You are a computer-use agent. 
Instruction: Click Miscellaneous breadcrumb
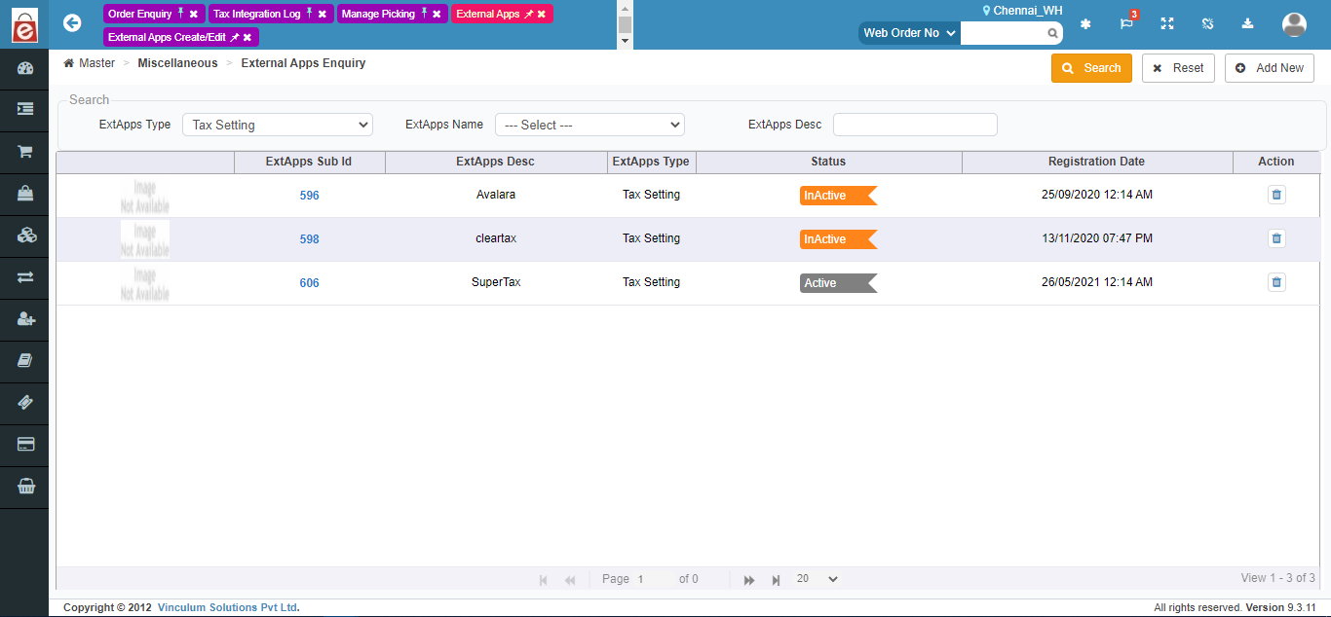177,63
